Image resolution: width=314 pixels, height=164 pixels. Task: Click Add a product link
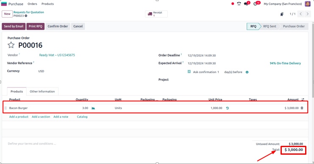pos(19,117)
